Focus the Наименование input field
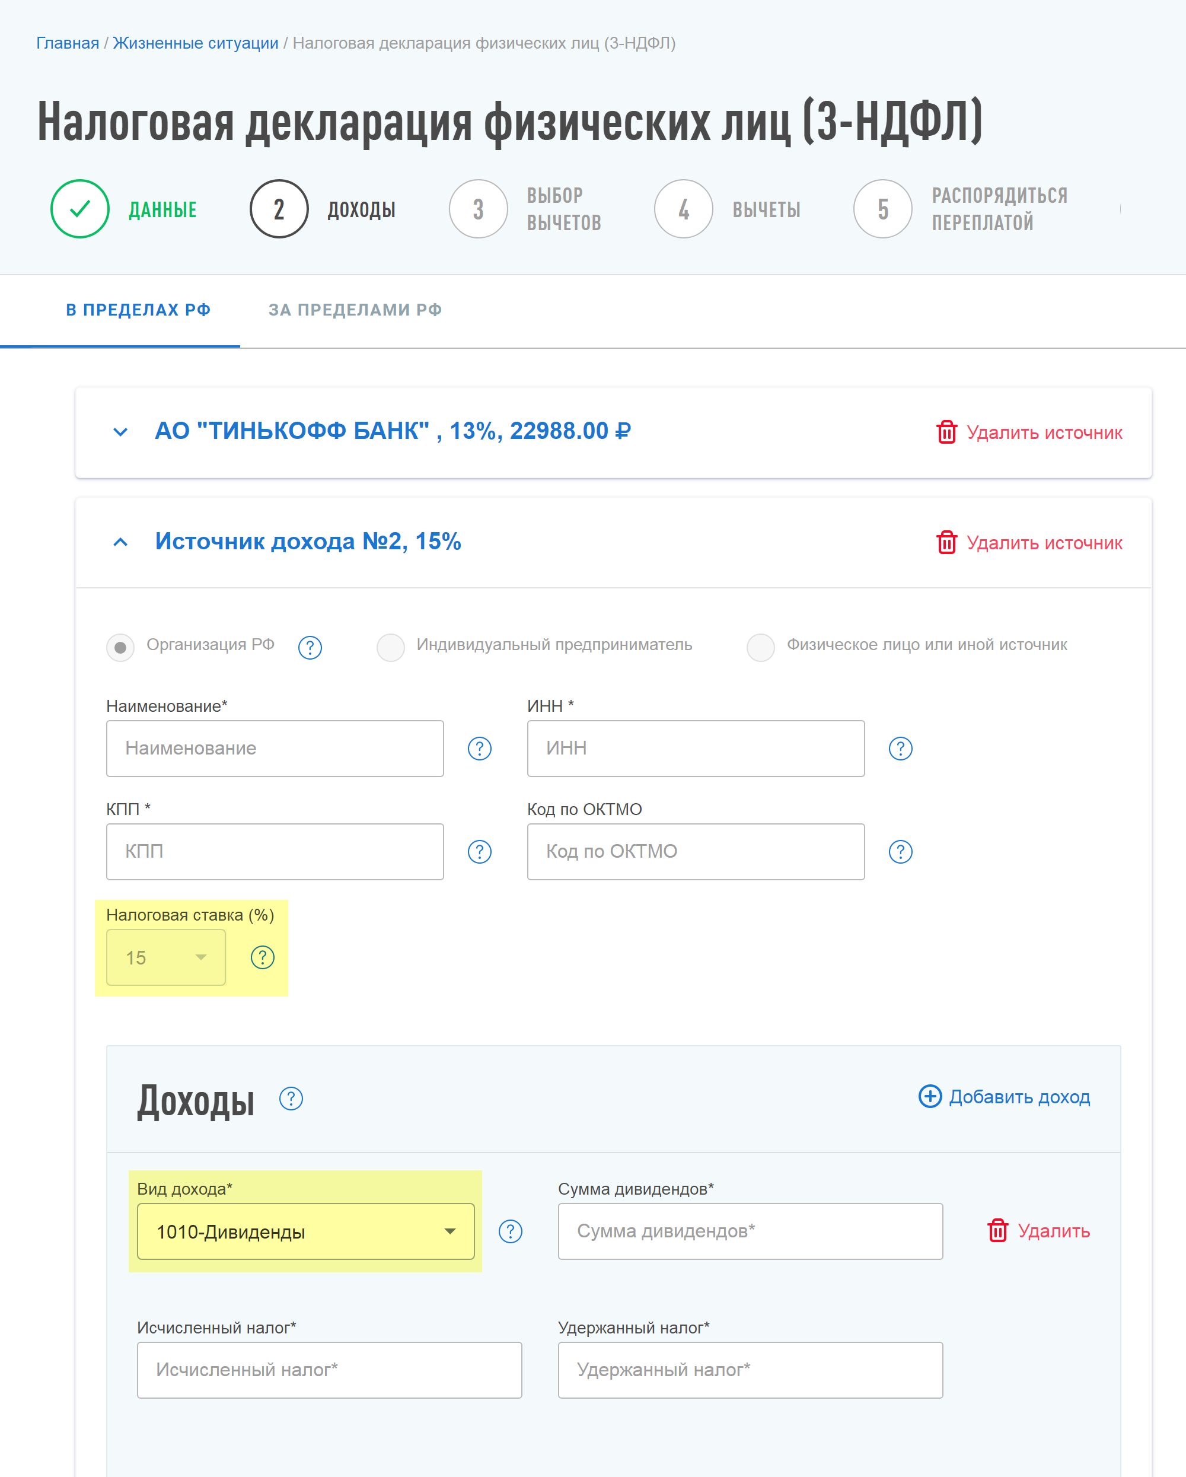Screen dimensions: 1186x1477 [x=275, y=749]
